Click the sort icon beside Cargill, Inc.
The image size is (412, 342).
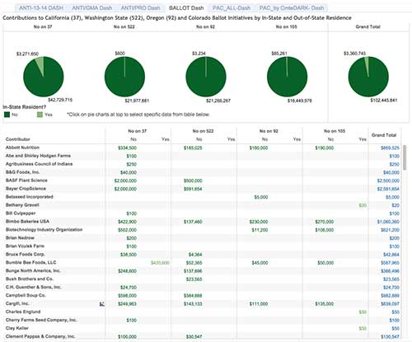102,304
